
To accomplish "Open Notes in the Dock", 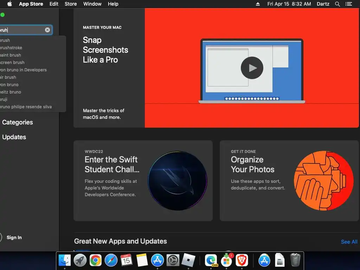I will point(142,260).
